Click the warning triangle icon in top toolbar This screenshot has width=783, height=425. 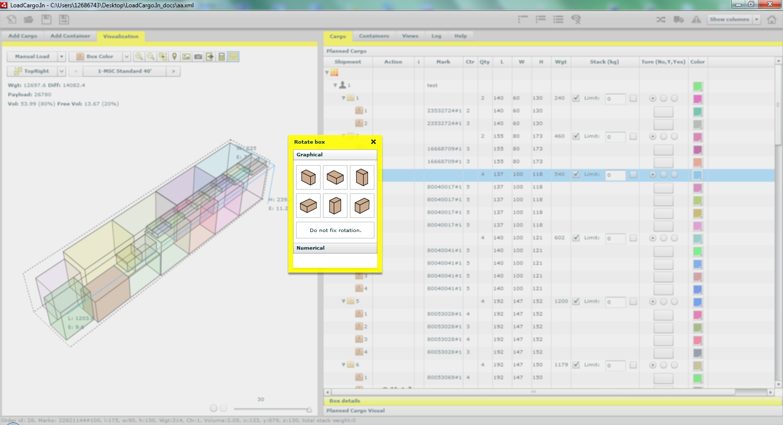[x=696, y=20]
